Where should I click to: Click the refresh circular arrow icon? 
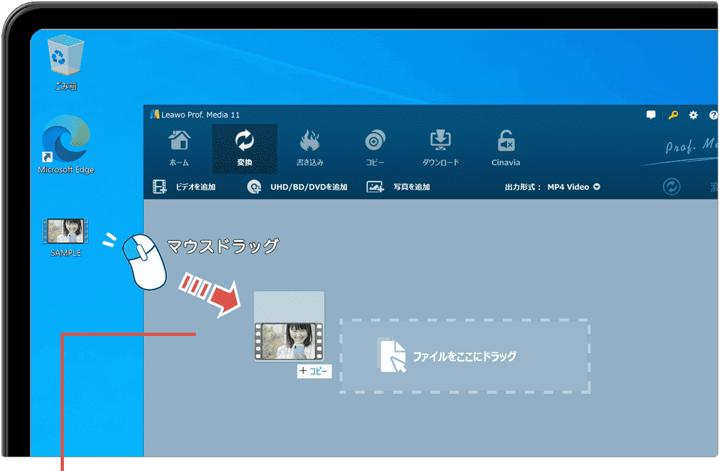(x=670, y=187)
